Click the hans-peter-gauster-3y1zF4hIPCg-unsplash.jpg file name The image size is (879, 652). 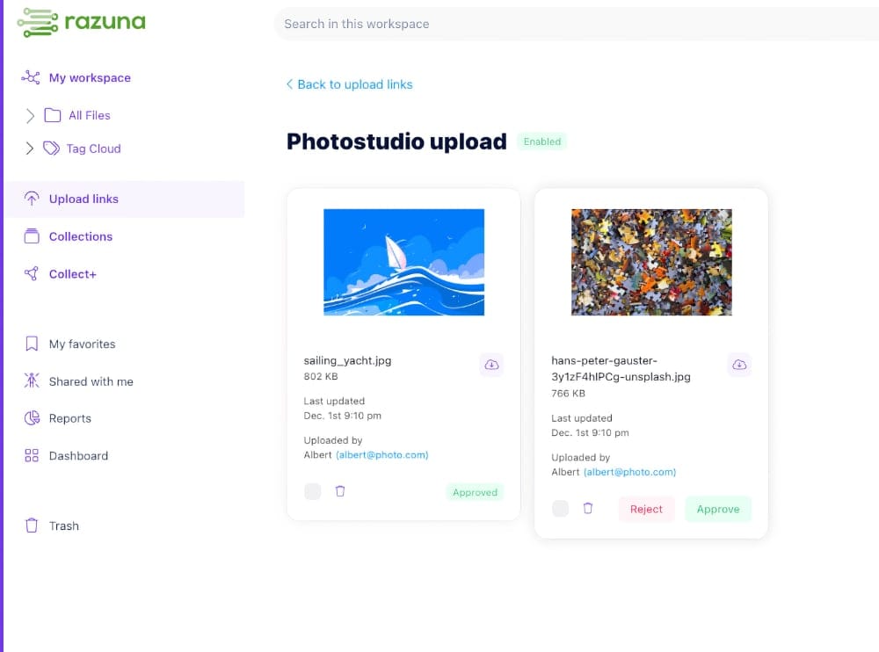point(621,368)
